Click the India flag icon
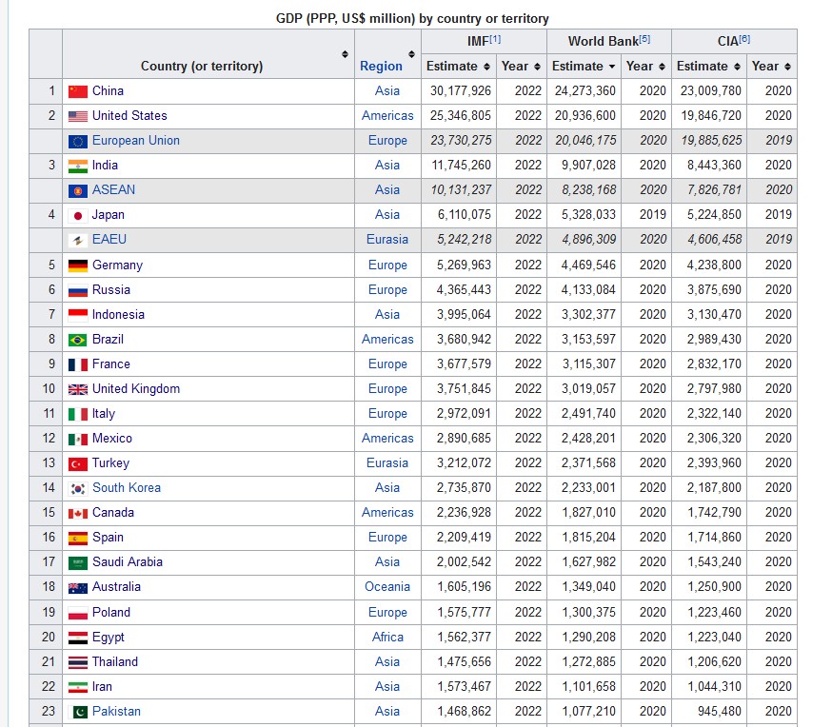This screenshot has height=727, width=832. (77, 166)
